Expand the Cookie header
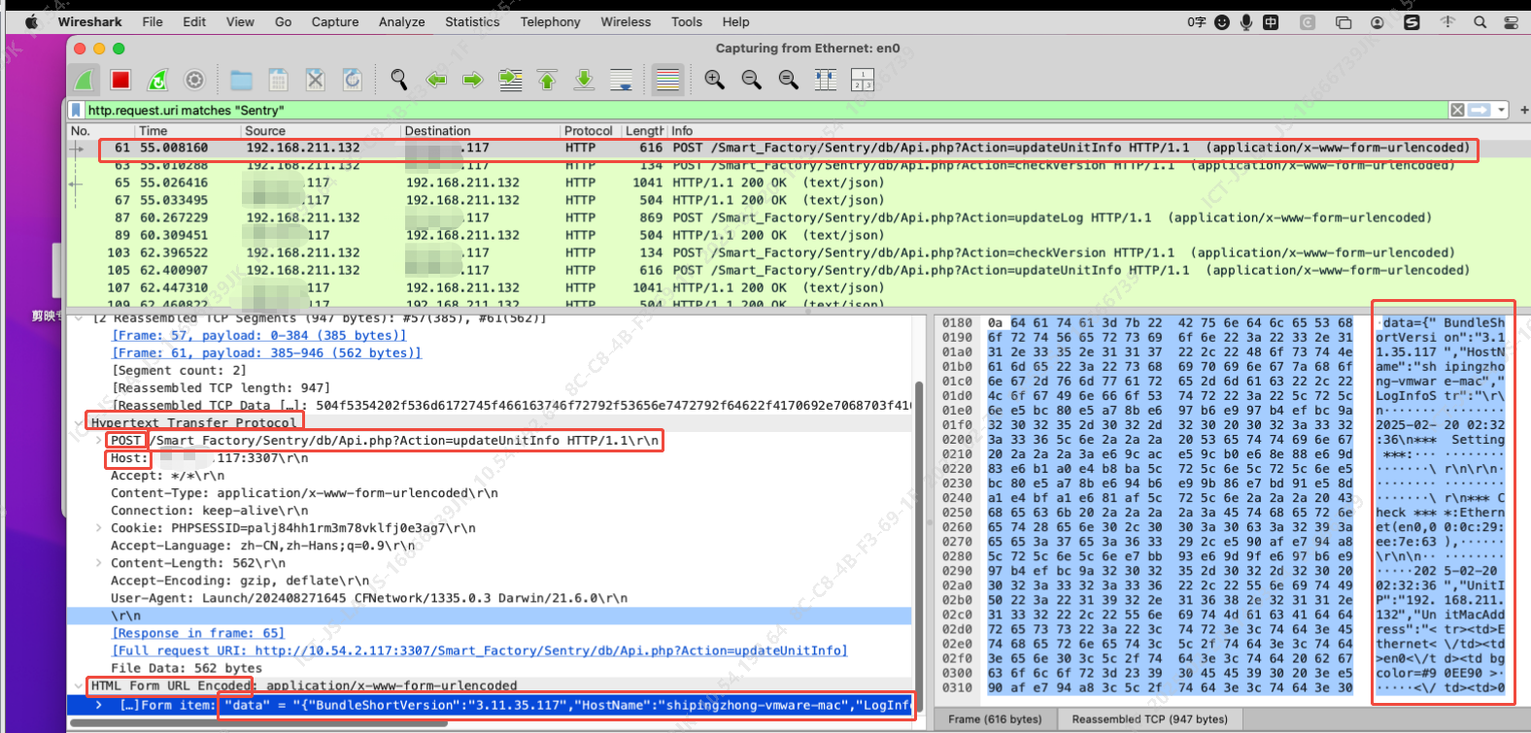The height and width of the screenshot is (733, 1531). click(x=99, y=528)
